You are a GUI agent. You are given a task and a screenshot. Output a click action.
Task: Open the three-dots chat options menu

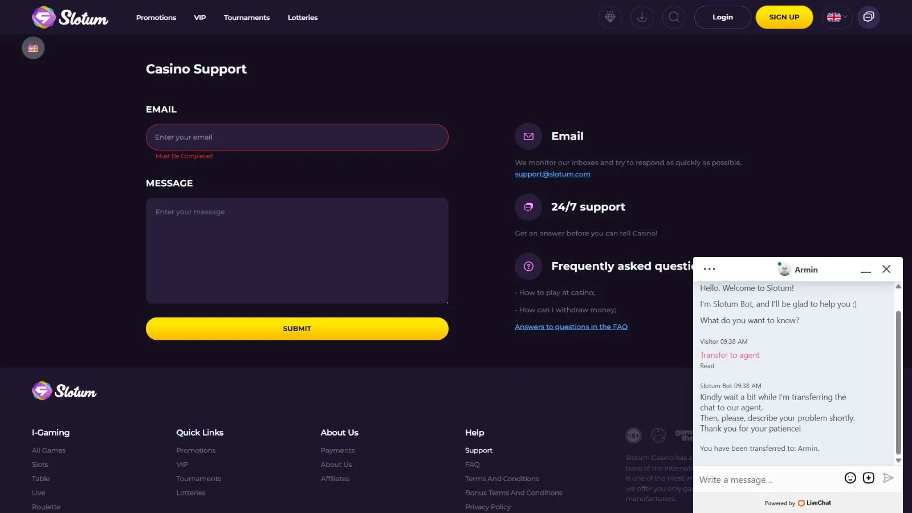pyautogui.click(x=710, y=269)
